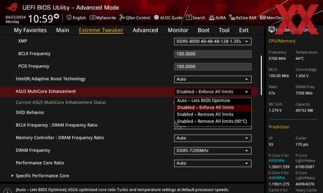The image size is (323, 193).
Task: Select ASUS MultiCore Enhancement row label
Action: coord(46,92)
